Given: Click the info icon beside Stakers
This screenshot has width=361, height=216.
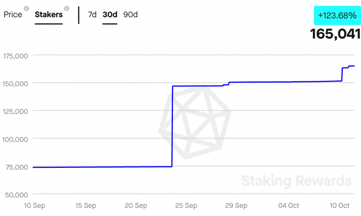Looking at the screenshot, I should (x=67, y=9).
